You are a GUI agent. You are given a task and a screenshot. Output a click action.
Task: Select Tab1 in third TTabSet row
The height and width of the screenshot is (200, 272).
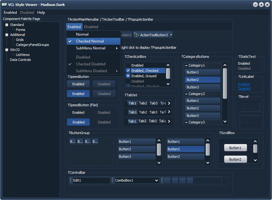(132, 121)
